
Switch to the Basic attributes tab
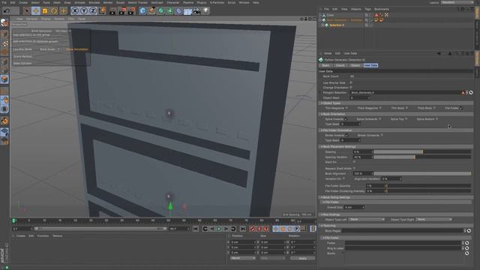pos(325,65)
